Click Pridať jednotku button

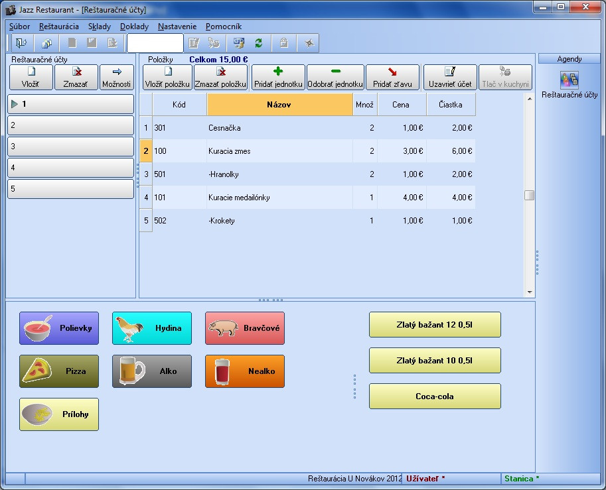278,77
